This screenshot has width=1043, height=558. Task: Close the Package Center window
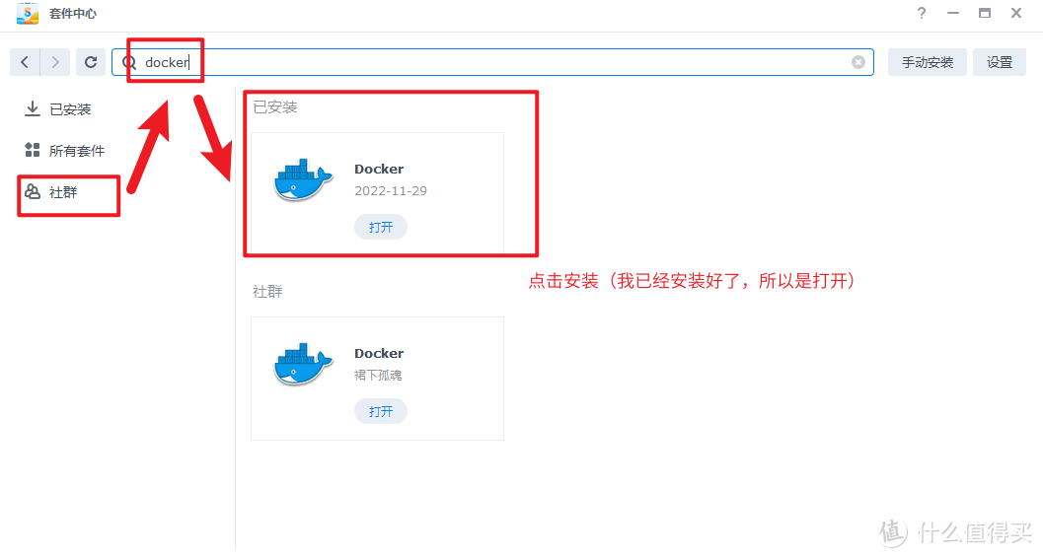click(1016, 13)
